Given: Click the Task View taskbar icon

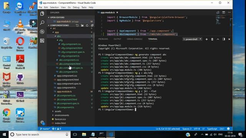Looking at the screenshot, I should click(75, 135).
